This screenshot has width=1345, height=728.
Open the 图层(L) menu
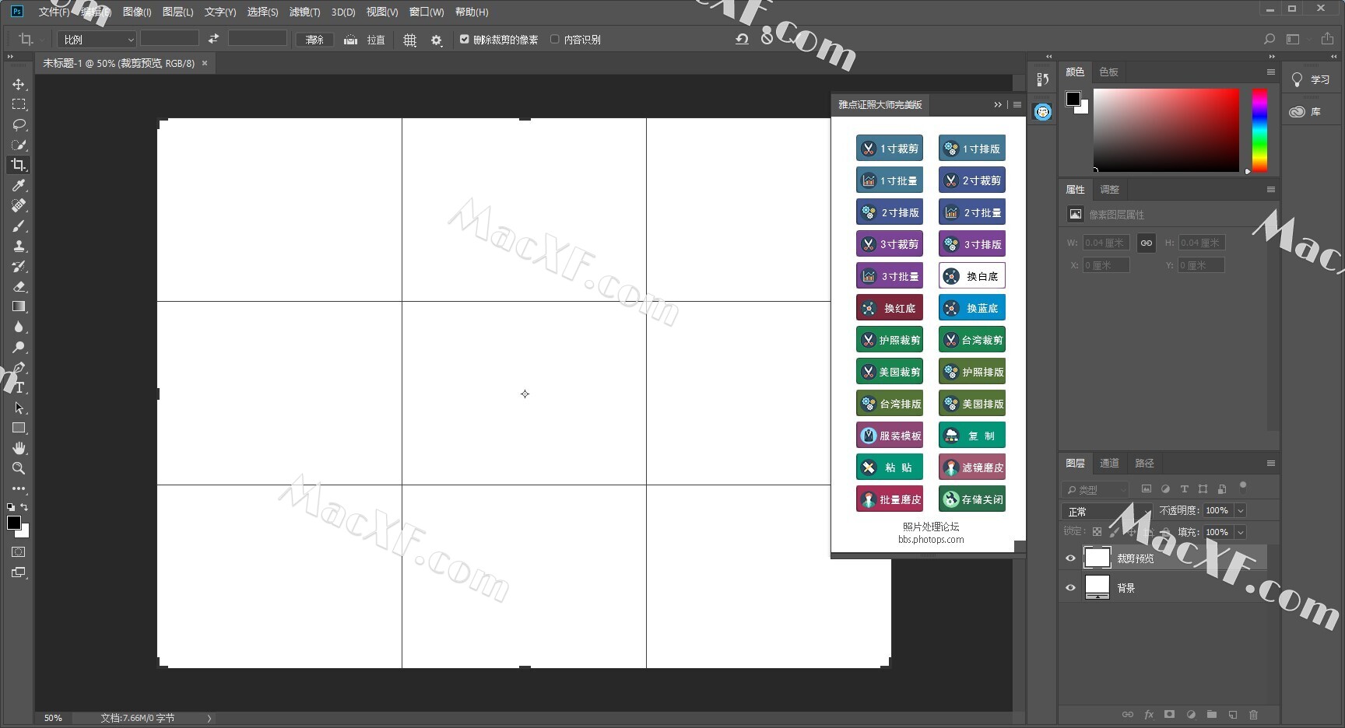click(177, 12)
